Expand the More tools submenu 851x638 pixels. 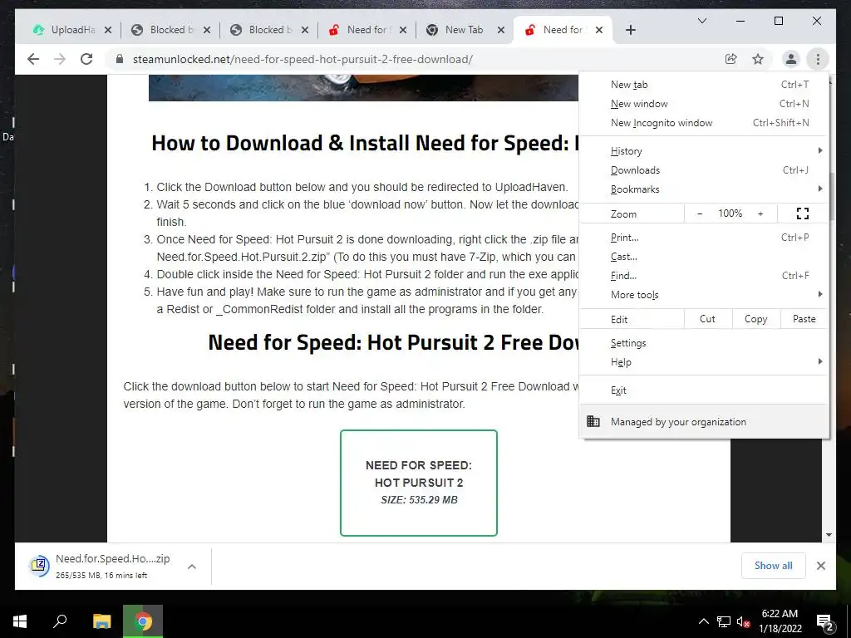click(704, 295)
